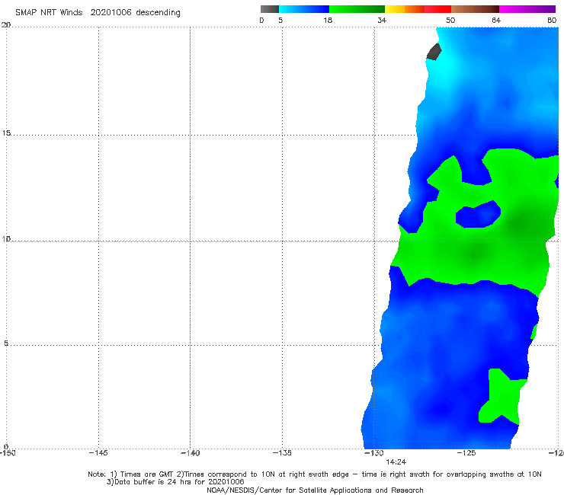Image resolution: width=564 pixels, height=495 pixels.
Task: Click the color bar label '34'
Action: tap(382, 20)
